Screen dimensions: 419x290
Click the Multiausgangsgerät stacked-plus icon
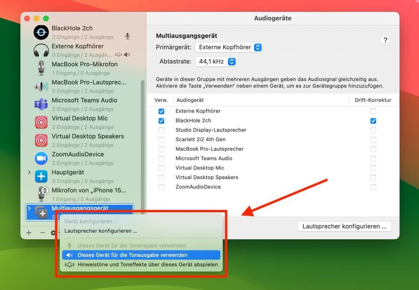(x=41, y=212)
